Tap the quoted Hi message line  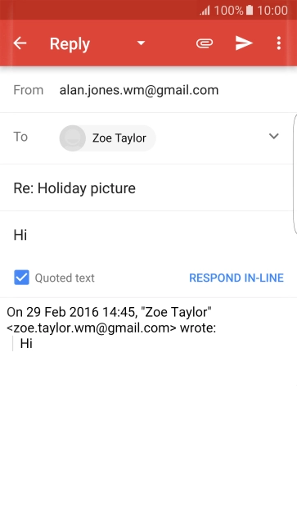26,343
